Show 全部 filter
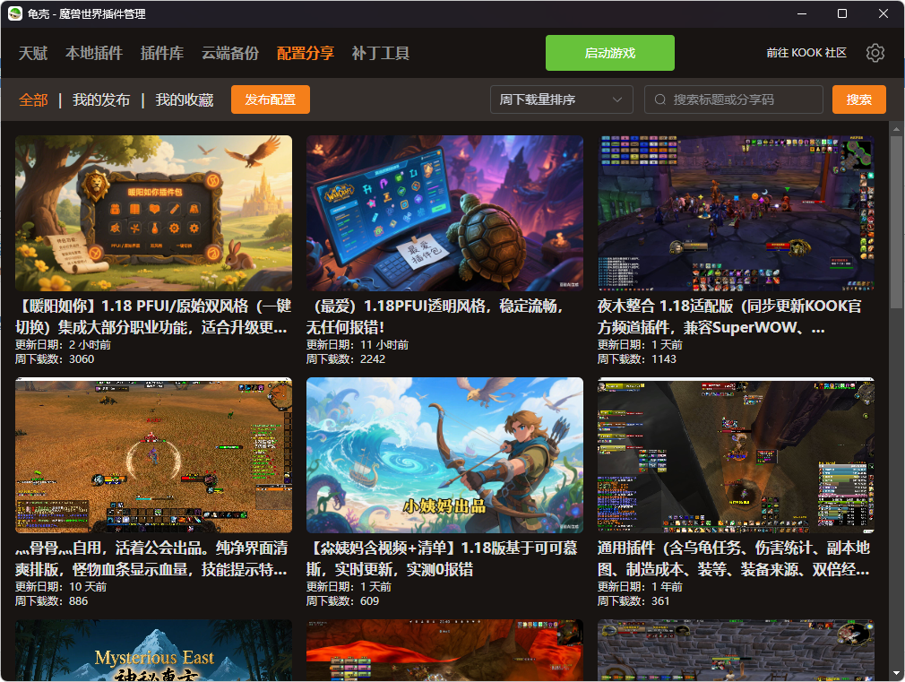The width and height of the screenshot is (905, 682). [x=33, y=99]
